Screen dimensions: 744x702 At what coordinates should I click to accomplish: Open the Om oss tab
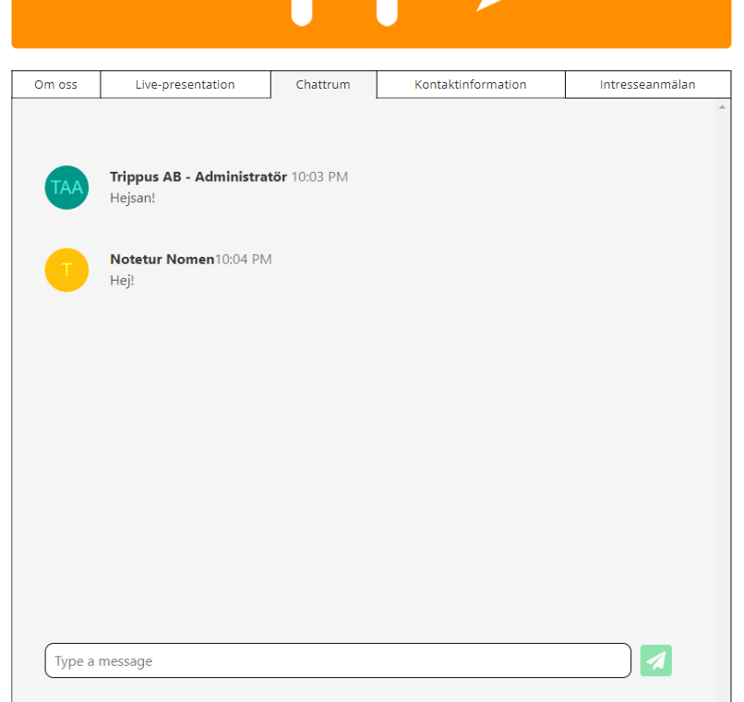pos(56,84)
